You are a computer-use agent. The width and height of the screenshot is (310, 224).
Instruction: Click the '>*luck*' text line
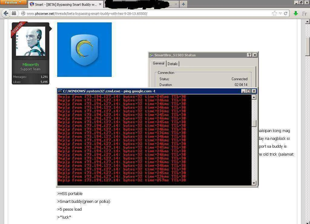[x=64, y=217]
